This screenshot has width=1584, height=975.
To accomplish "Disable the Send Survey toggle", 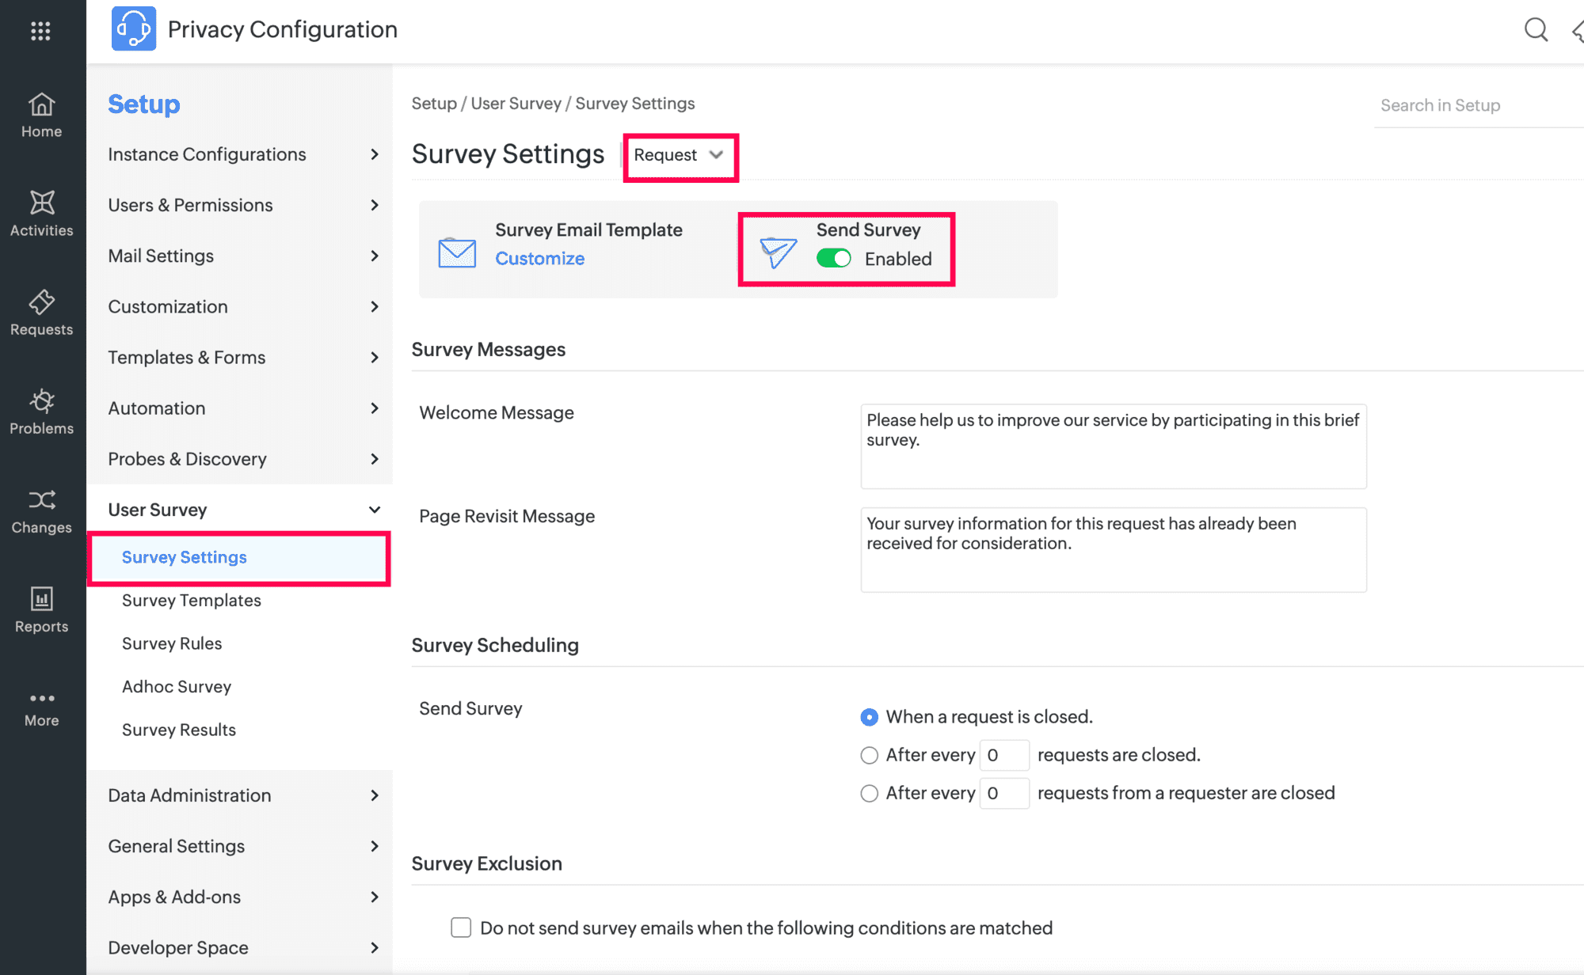I will (x=833, y=259).
